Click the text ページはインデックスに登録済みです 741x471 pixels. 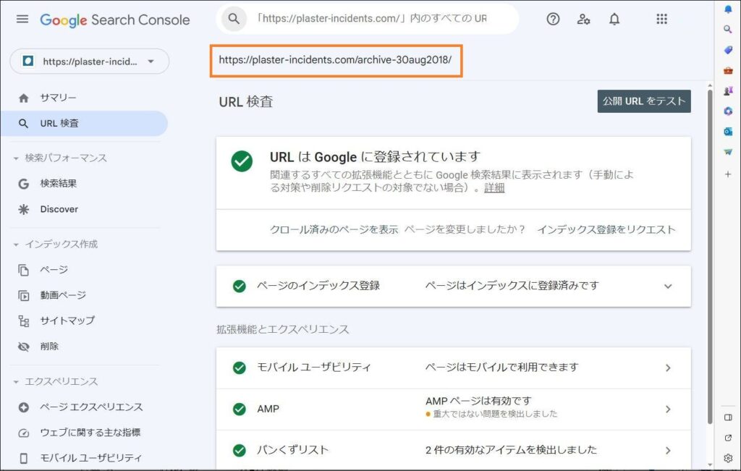[512, 286]
